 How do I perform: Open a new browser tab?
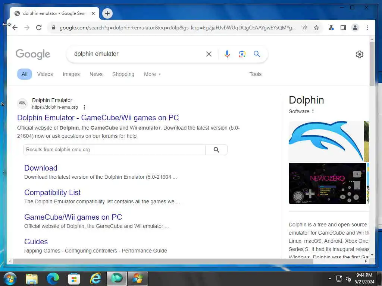[x=107, y=13]
